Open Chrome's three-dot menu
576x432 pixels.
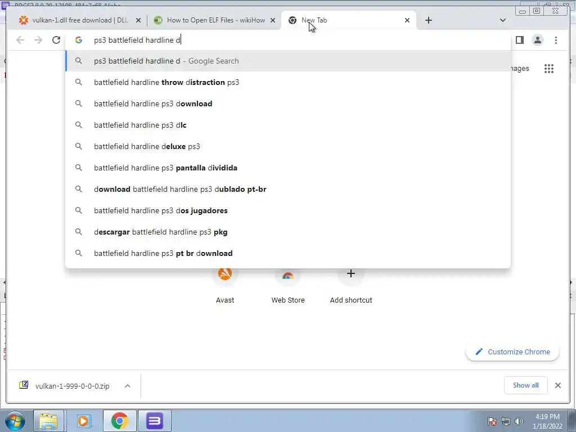point(556,40)
